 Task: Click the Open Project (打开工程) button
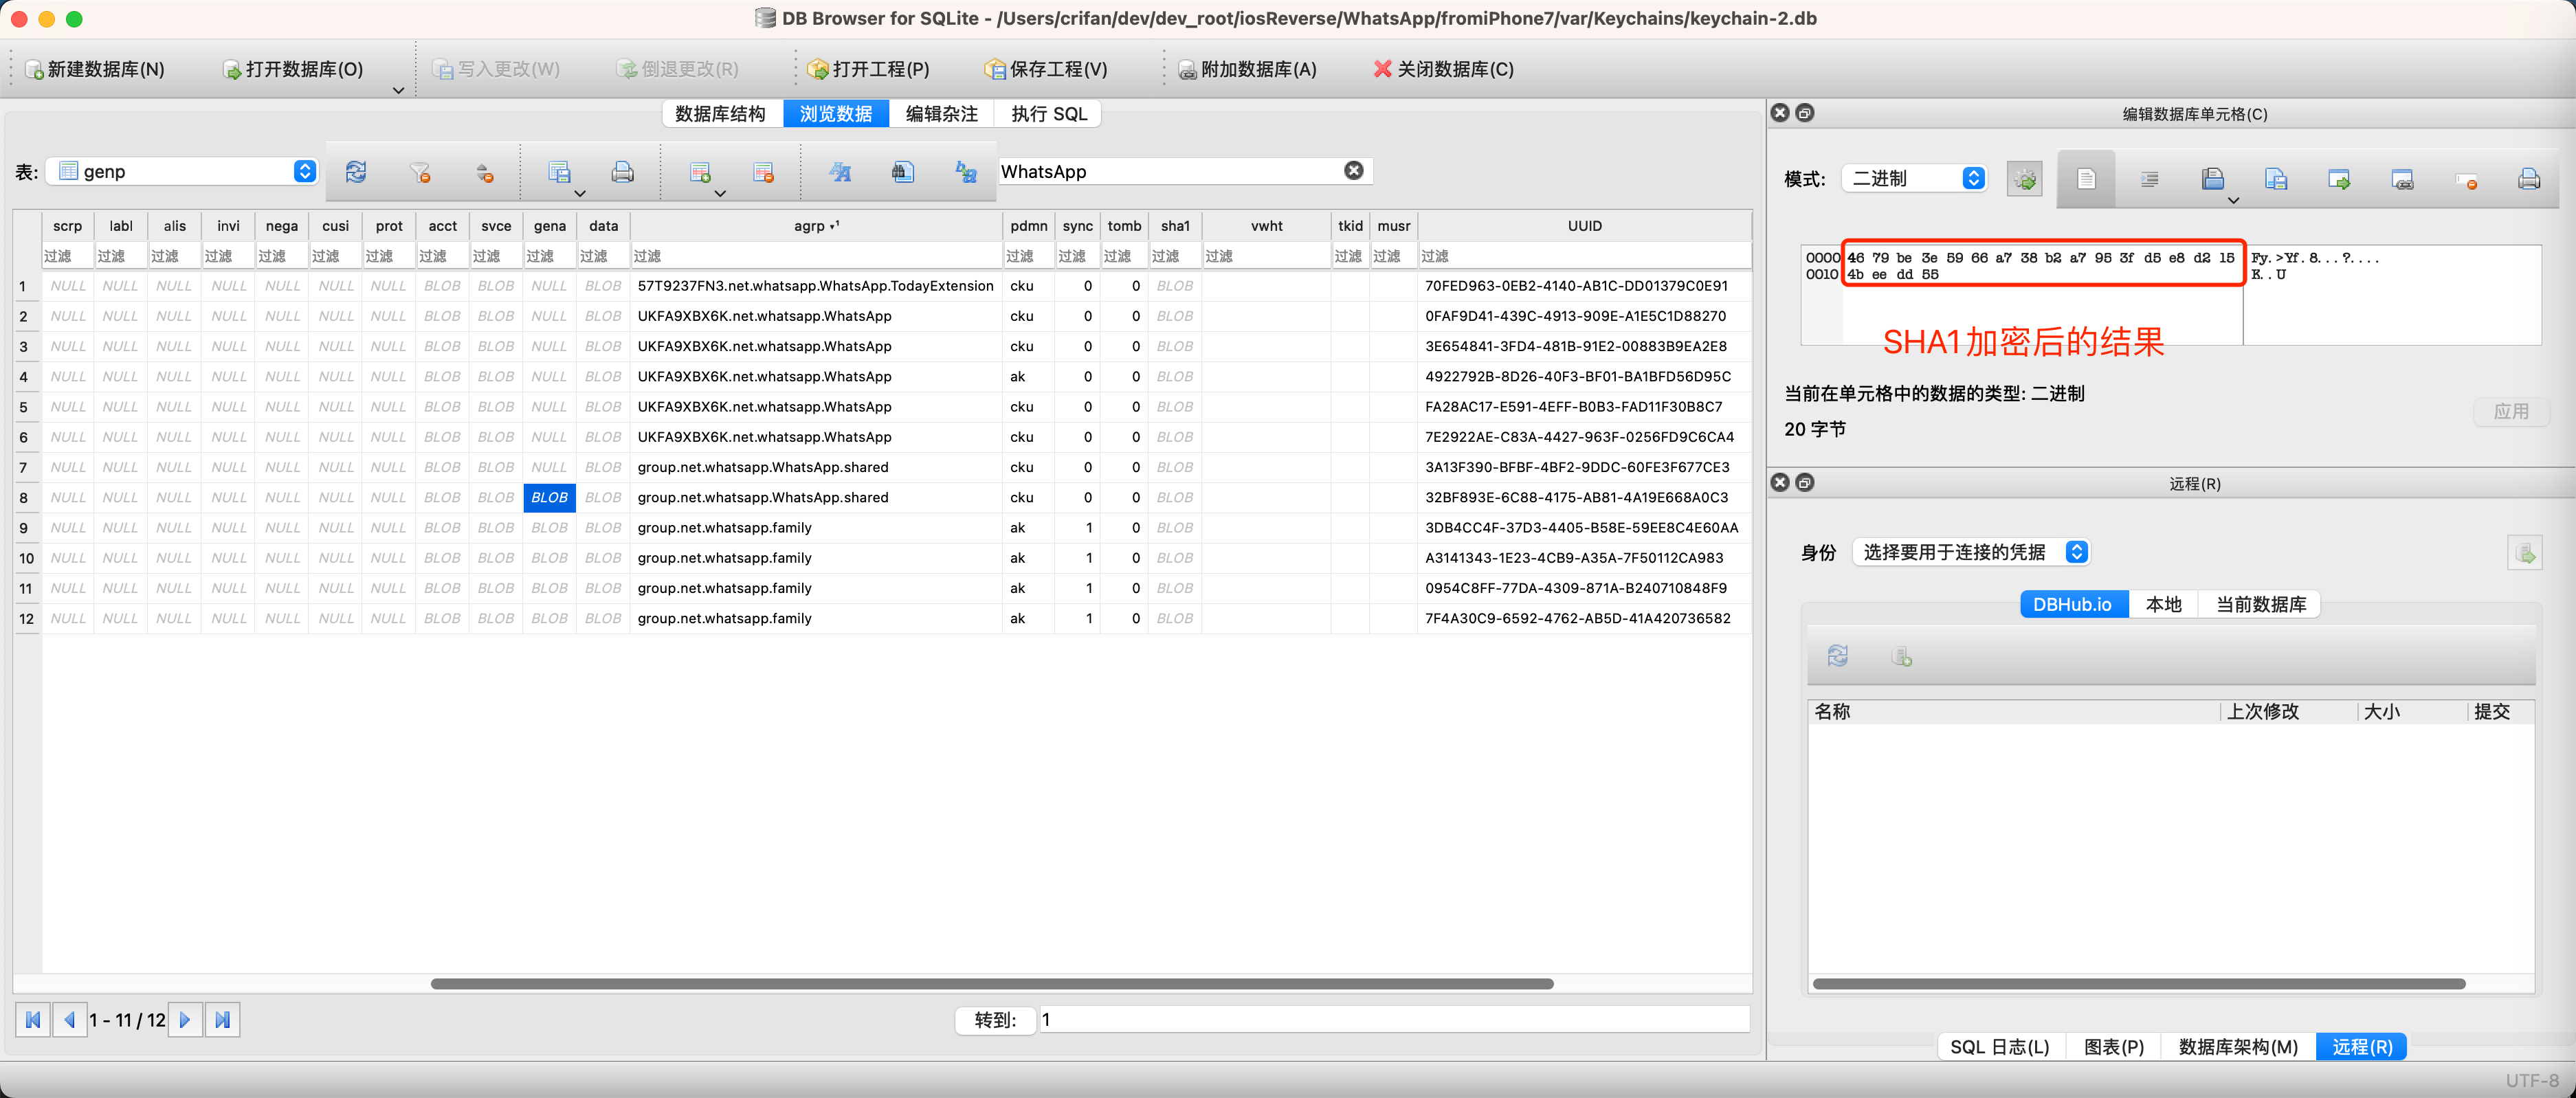click(868, 69)
